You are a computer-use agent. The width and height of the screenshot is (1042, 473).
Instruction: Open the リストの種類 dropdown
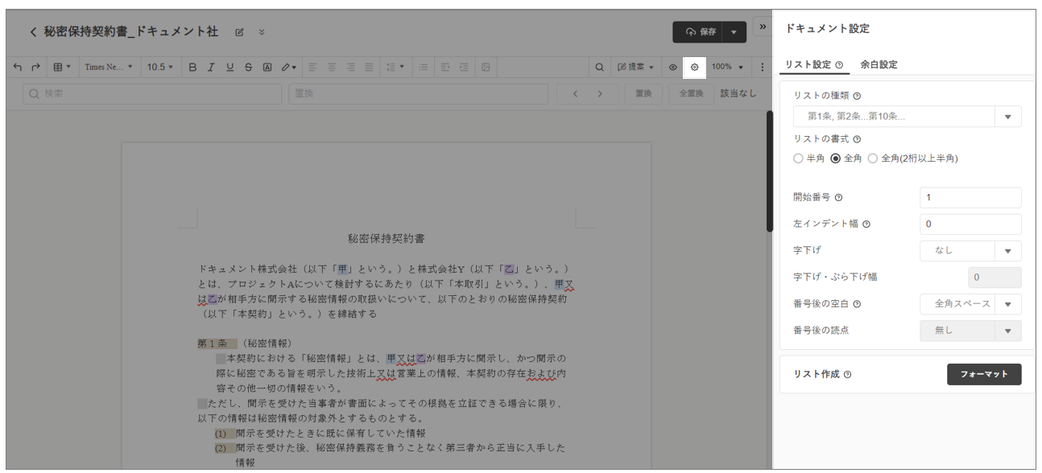(907, 117)
